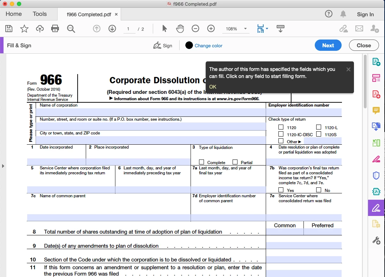The image size is (385, 277).
Task: Click the page number input box
Action: tap(129, 29)
